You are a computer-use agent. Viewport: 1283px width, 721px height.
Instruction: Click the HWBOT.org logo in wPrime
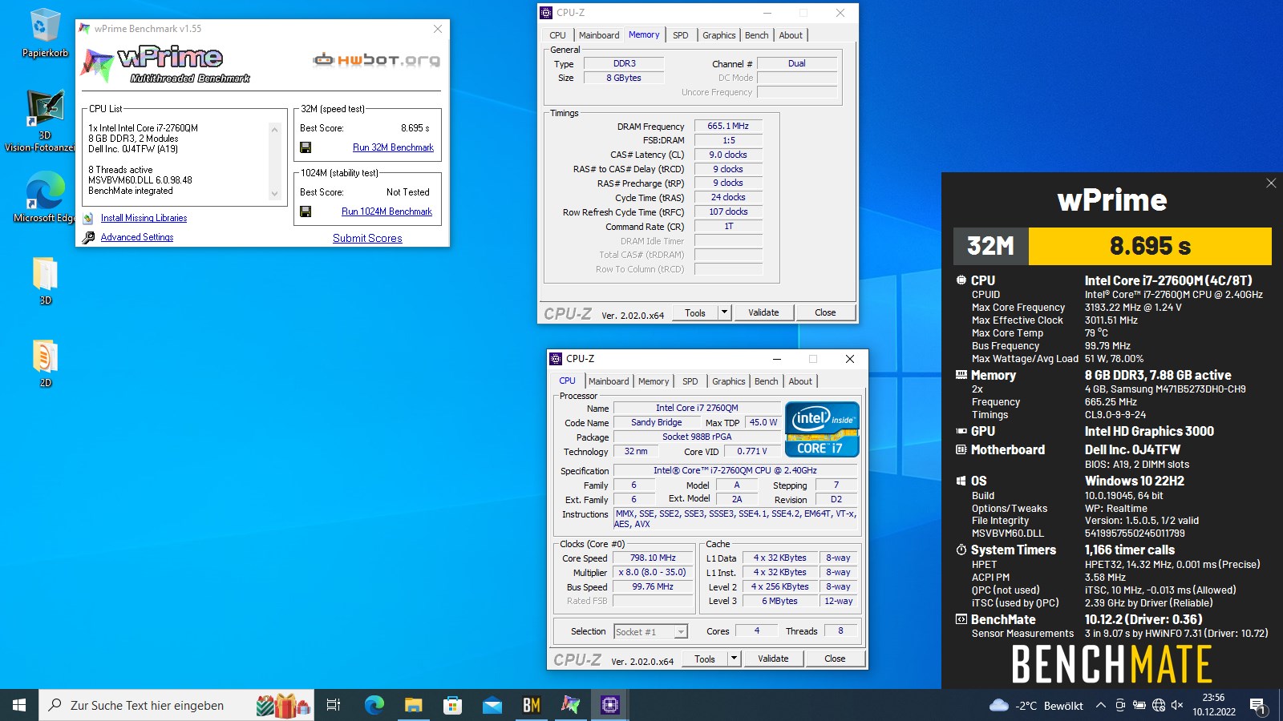[376, 60]
